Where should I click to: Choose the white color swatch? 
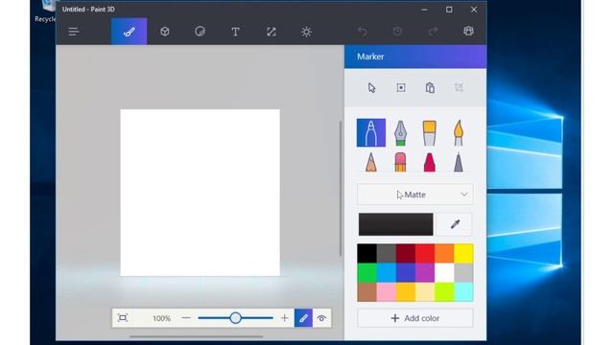[x=444, y=272]
